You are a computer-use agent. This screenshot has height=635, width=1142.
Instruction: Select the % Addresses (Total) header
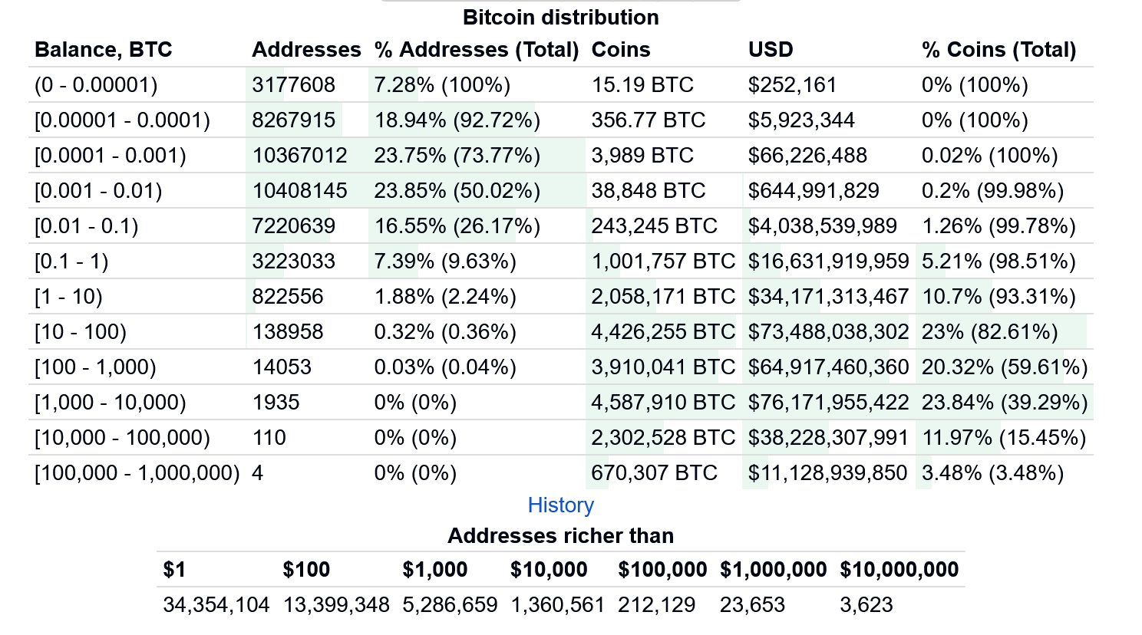coord(477,50)
